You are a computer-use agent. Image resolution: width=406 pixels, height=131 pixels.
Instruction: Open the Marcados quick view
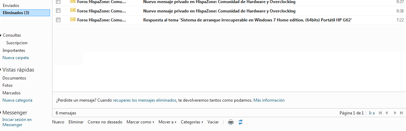11,93
